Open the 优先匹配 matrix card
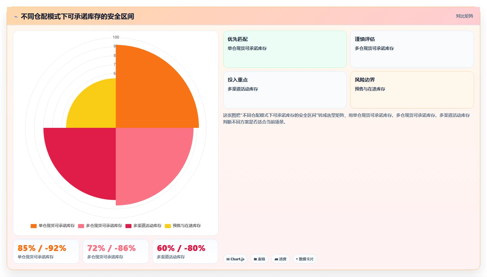 click(x=285, y=49)
